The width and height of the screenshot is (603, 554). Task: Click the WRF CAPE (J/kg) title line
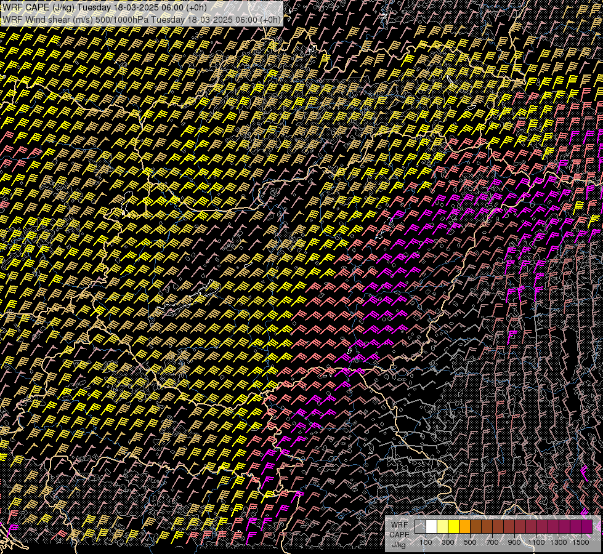pos(104,7)
